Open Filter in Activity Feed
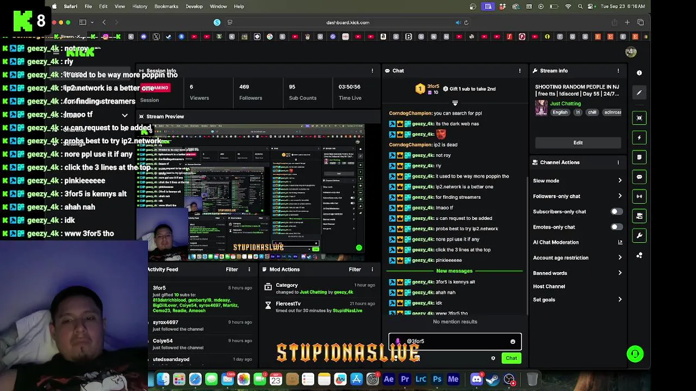Image resolution: width=696 pixels, height=391 pixels. 232,269
